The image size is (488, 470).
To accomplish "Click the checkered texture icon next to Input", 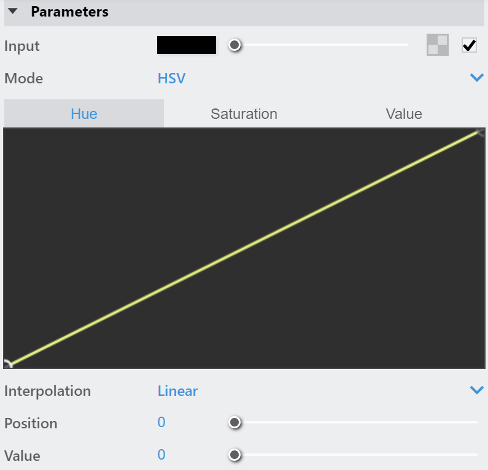I will click(x=437, y=45).
